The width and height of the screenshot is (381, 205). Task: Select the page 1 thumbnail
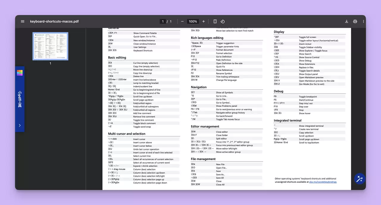[x=50, y=46]
